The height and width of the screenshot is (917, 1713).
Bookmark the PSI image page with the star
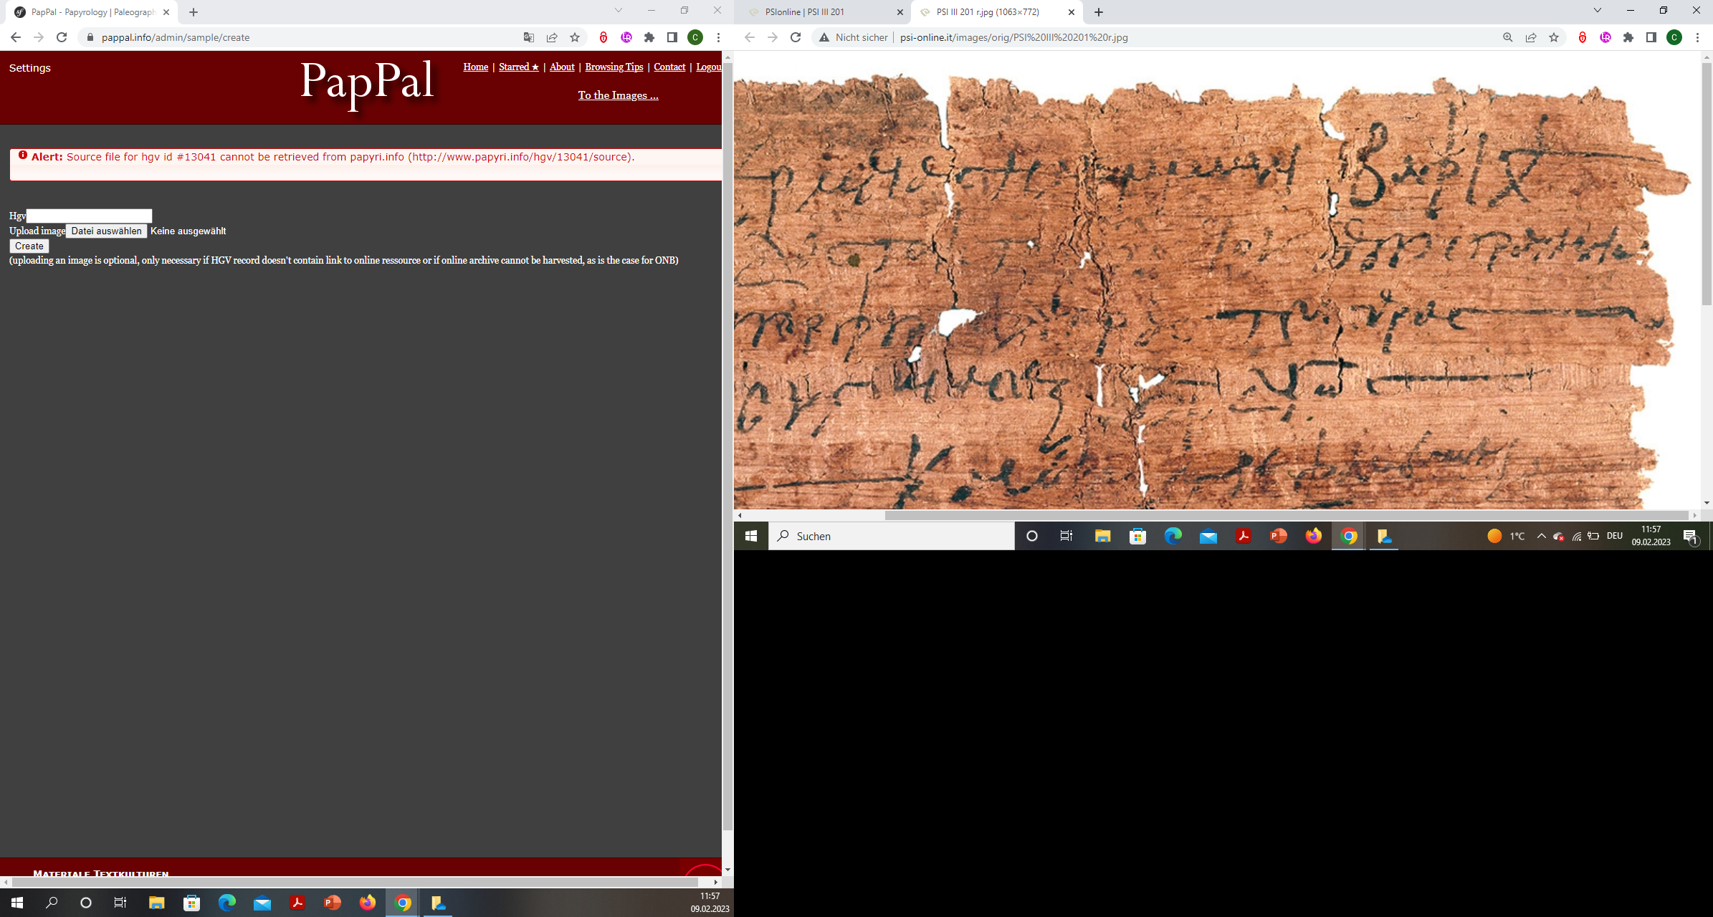[1554, 37]
